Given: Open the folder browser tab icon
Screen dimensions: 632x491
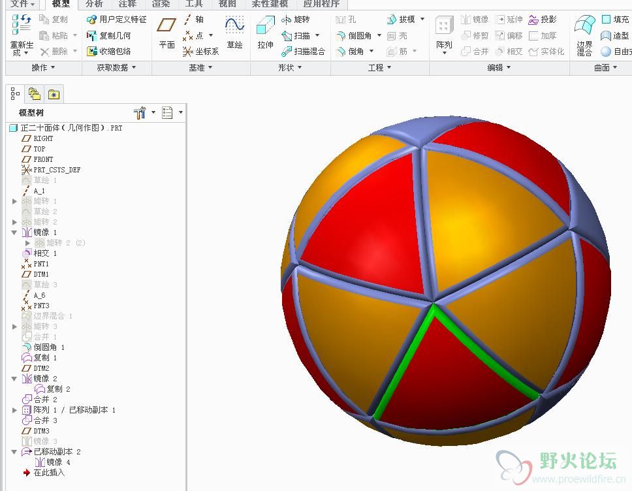Looking at the screenshot, I should tap(35, 94).
